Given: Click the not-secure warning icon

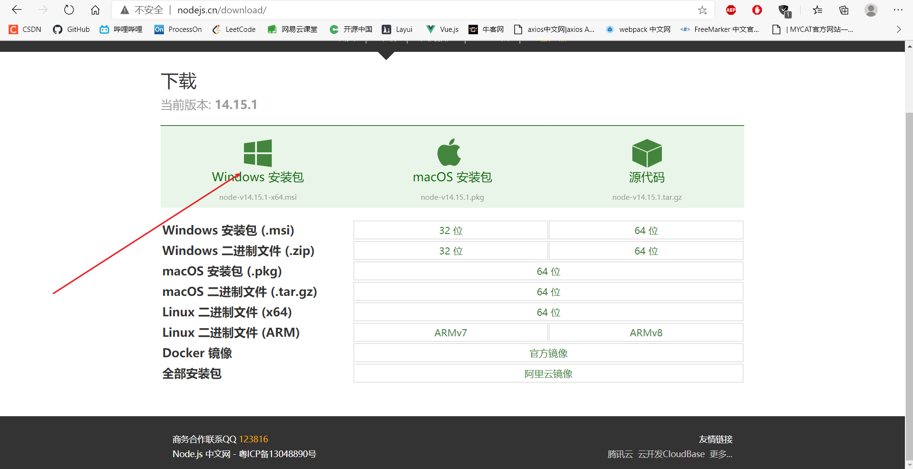Looking at the screenshot, I should click(125, 10).
